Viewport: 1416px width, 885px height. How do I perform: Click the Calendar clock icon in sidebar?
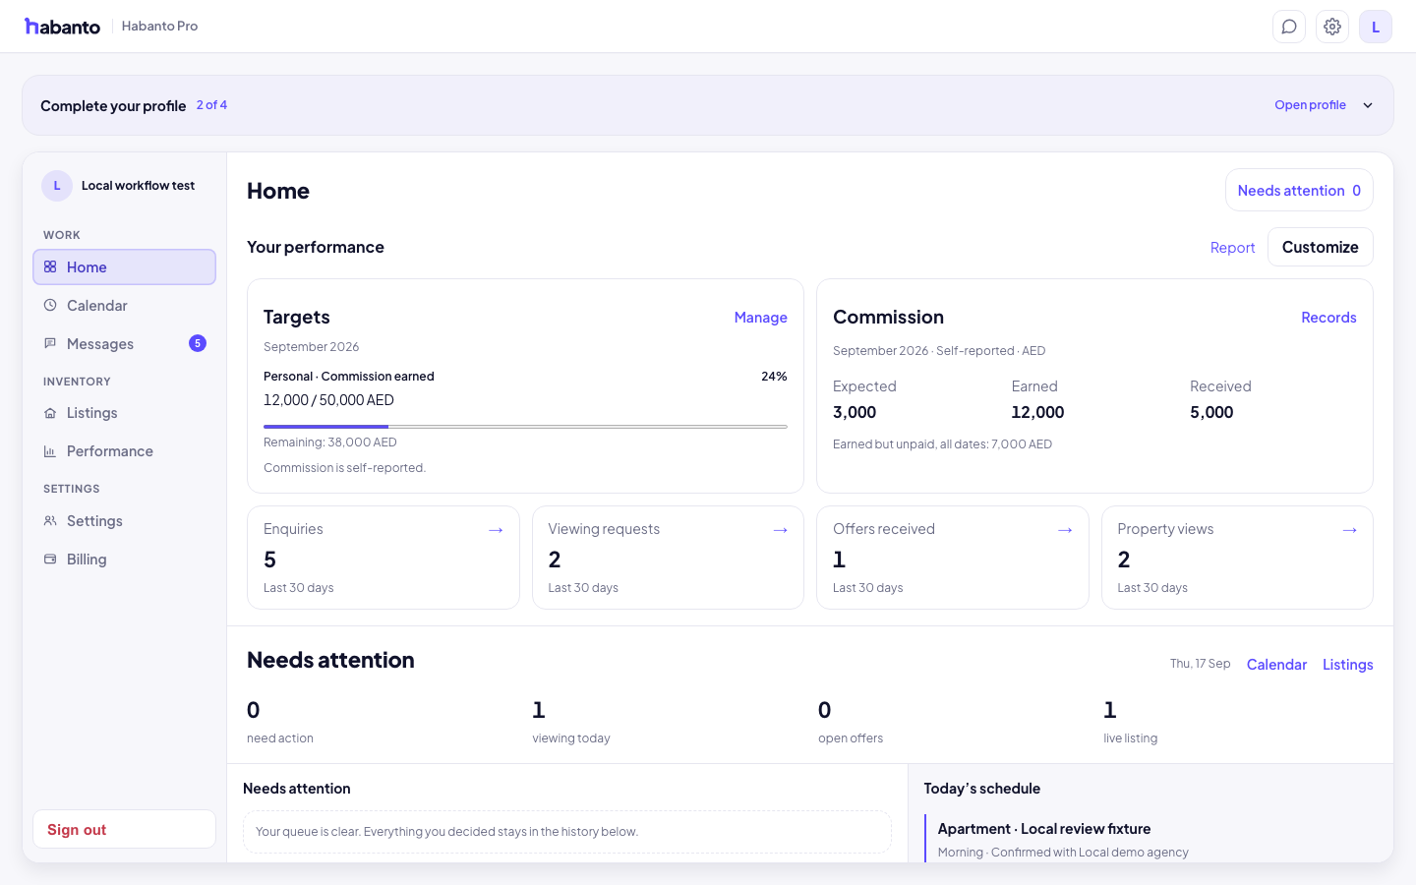[x=50, y=305]
